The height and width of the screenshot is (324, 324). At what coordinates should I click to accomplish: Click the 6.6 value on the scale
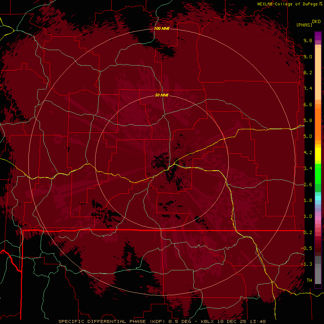[x=308, y=104]
